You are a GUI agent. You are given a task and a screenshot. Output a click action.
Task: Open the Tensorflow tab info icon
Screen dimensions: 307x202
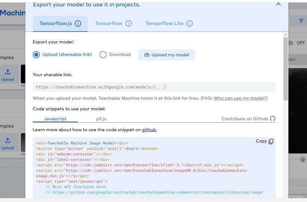(x=129, y=24)
